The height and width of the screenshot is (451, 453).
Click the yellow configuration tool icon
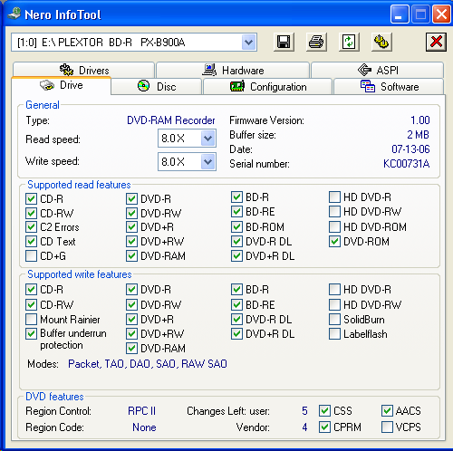coord(381,42)
